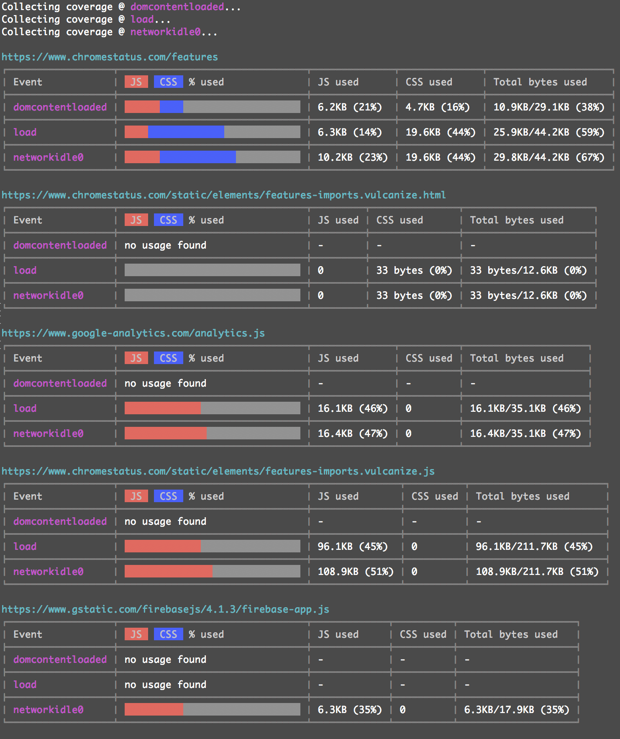Click red JS legend badge in chromestatus features table
The image size is (620, 739).
pos(136,82)
